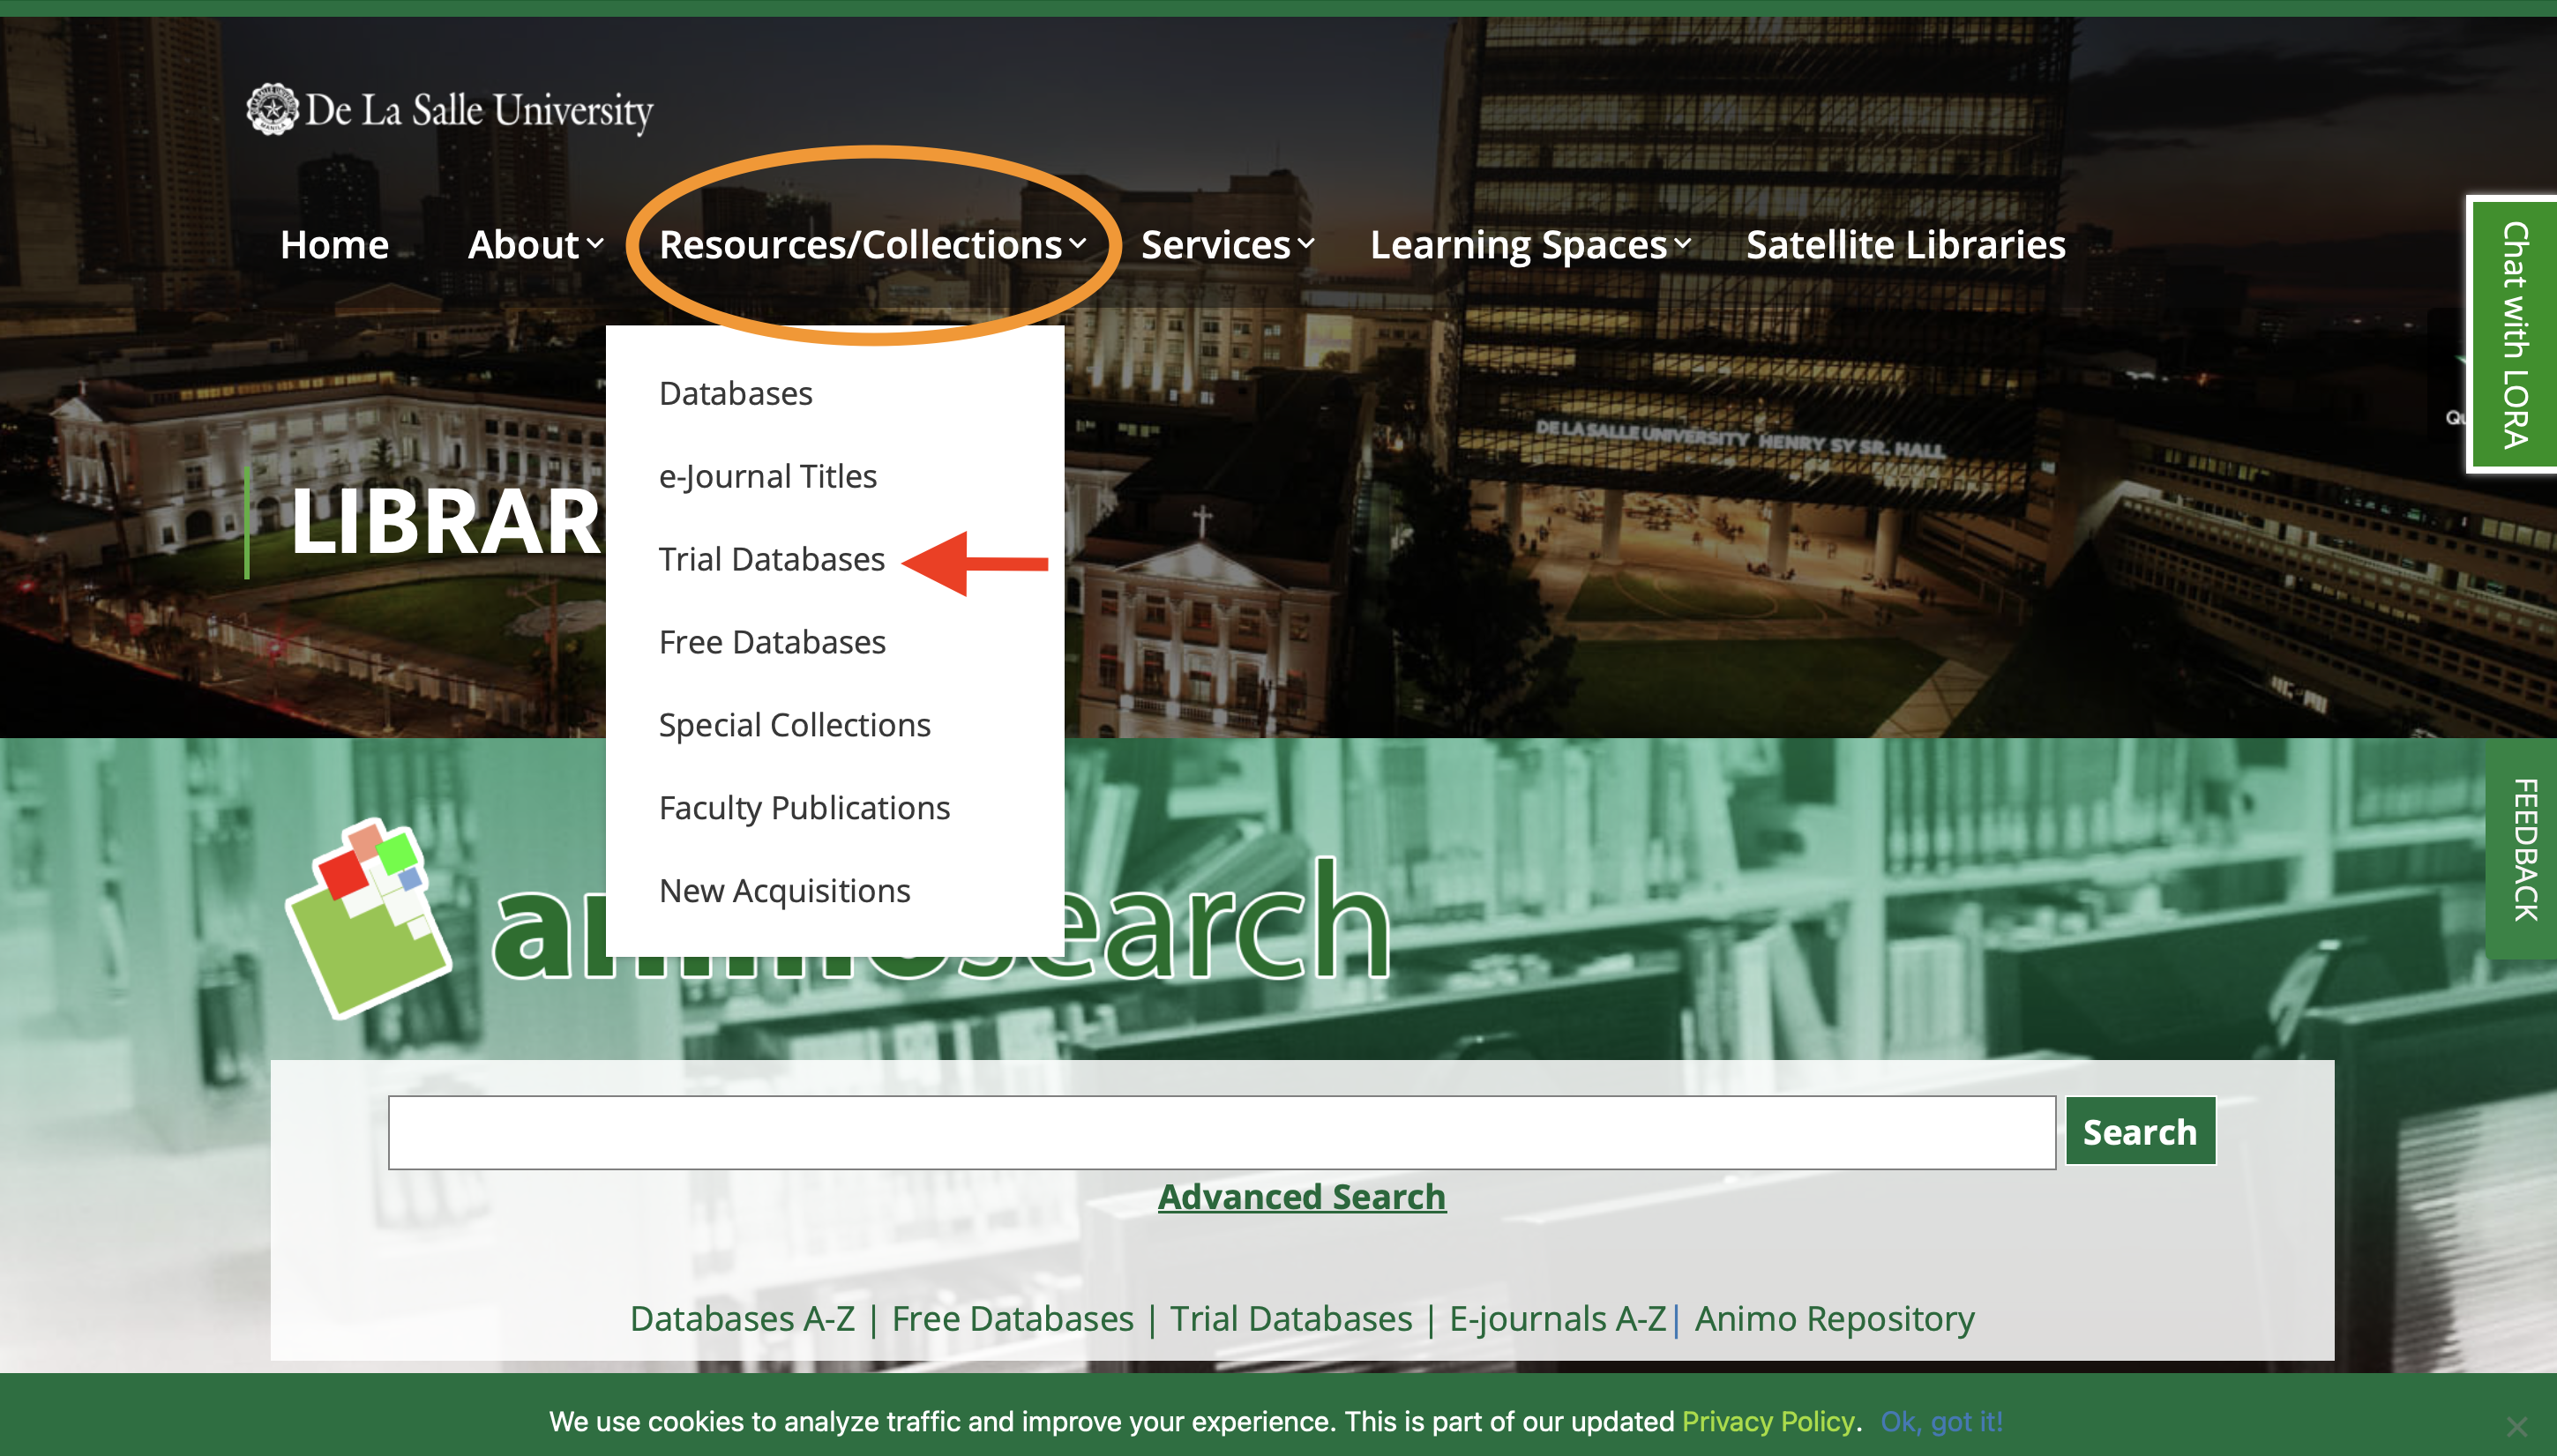
Task: Focus the AnimoSearch text input field
Action: [x=1221, y=1132]
